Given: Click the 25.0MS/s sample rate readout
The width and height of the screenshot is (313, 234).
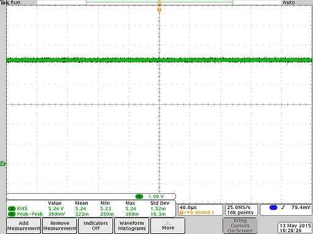Looking at the screenshot, I should click(238, 207).
